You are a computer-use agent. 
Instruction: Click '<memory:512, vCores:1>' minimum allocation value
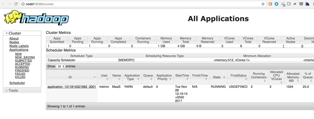(x=232, y=60)
